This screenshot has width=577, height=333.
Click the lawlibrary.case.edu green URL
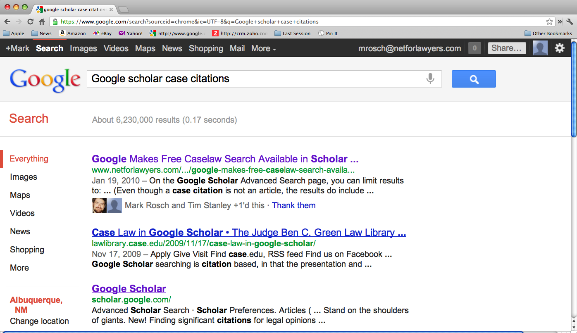coord(204,243)
